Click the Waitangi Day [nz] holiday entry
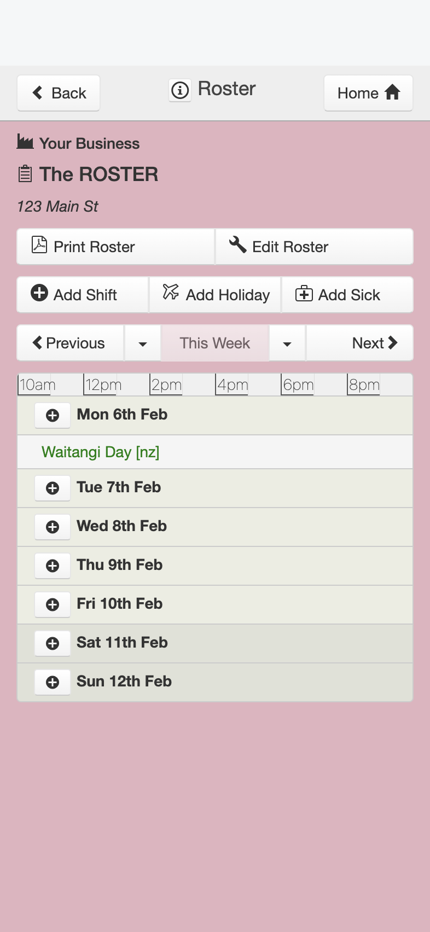 tap(101, 452)
